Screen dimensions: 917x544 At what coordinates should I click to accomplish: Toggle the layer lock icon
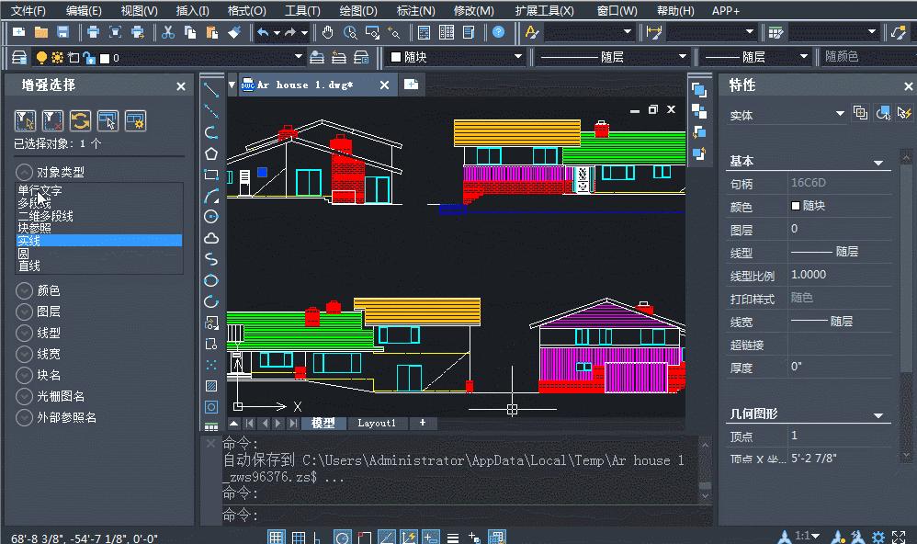coord(89,58)
